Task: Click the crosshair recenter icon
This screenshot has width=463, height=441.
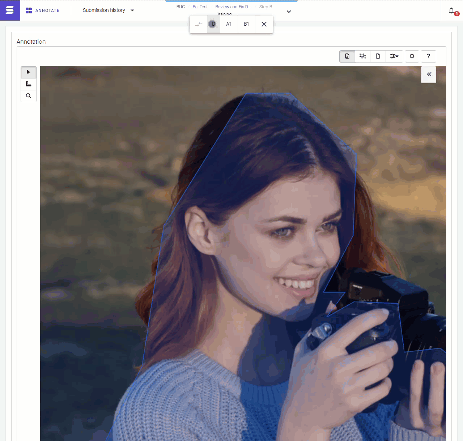Action: [412, 56]
